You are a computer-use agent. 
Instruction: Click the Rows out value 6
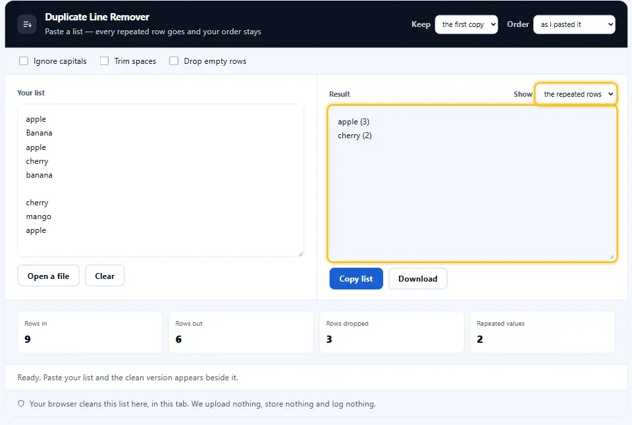(178, 339)
